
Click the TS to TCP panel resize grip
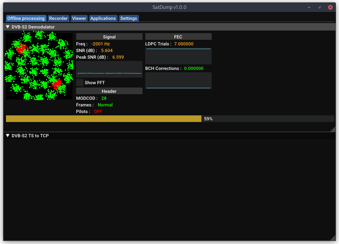pyautogui.click(x=333, y=238)
